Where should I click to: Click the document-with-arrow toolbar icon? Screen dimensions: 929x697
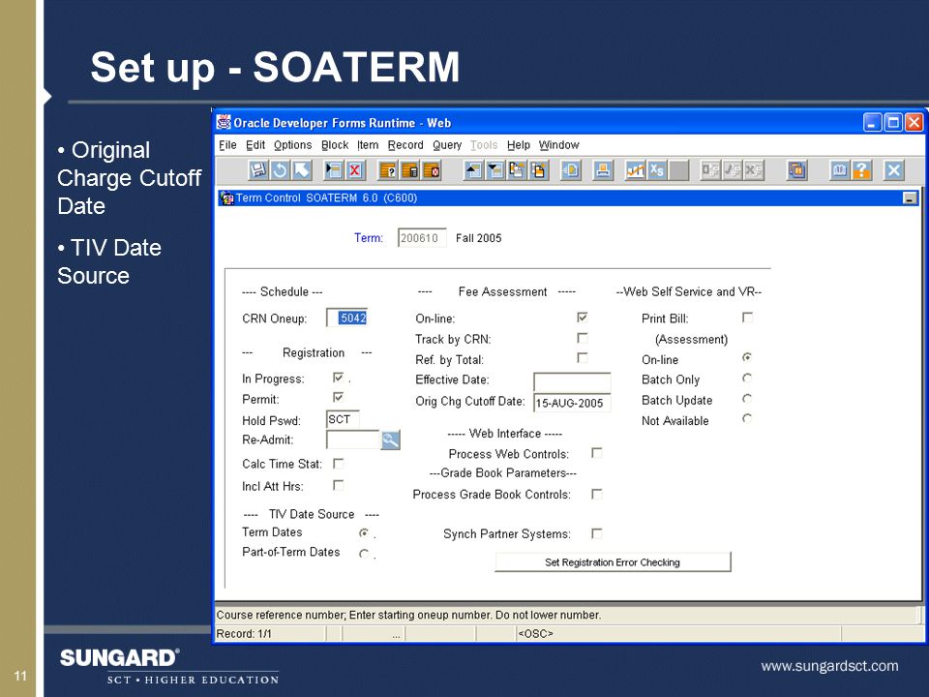click(x=571, y=170)
